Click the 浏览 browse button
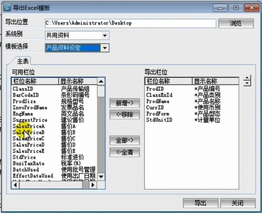262x213 pixels. point(236,23)
